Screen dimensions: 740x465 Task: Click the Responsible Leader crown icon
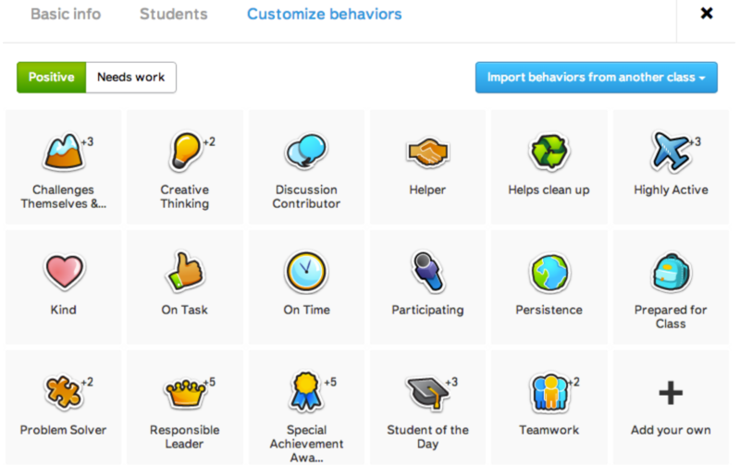point(183,393)
